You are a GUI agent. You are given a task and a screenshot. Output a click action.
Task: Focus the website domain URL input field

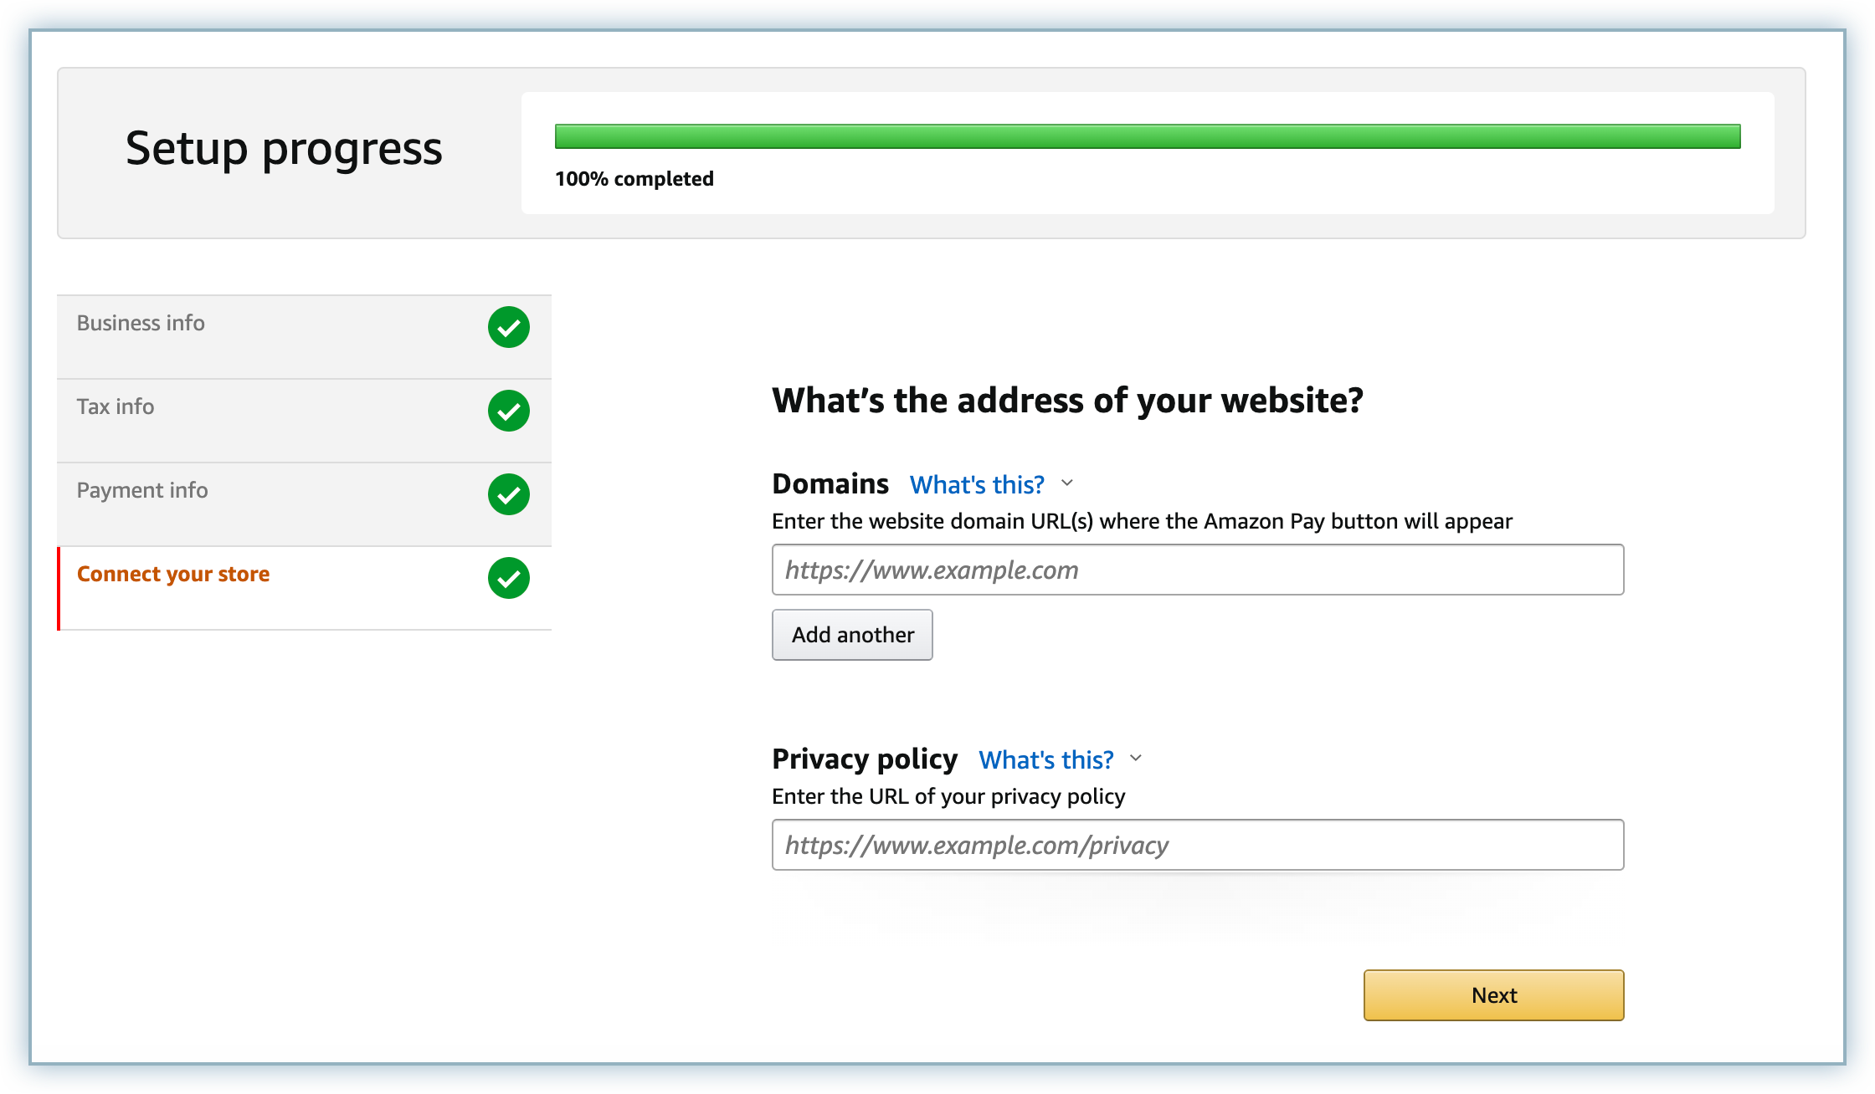[x=1198, y=570]
